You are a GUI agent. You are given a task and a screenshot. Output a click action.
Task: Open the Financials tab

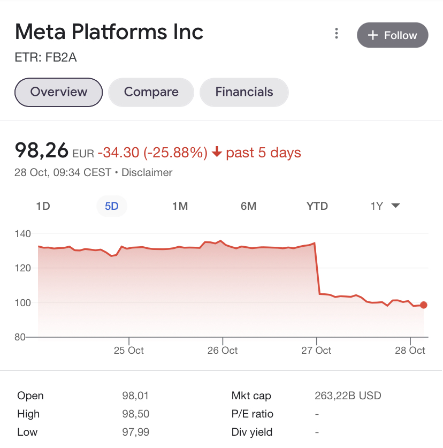[x=244, y=92]
